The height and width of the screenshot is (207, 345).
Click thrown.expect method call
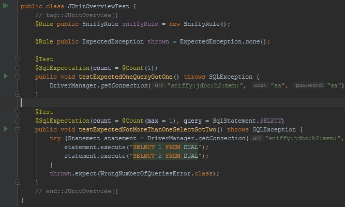point(73,173)
